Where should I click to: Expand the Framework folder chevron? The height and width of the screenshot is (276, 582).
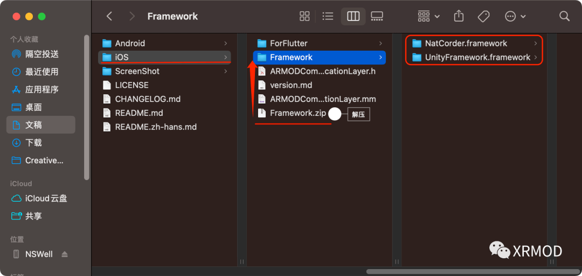click(380, 57)
